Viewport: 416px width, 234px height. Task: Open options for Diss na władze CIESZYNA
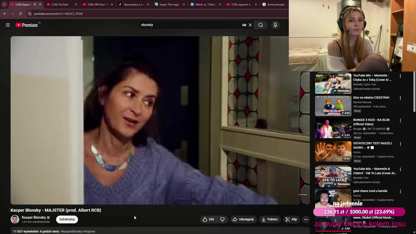400,98
